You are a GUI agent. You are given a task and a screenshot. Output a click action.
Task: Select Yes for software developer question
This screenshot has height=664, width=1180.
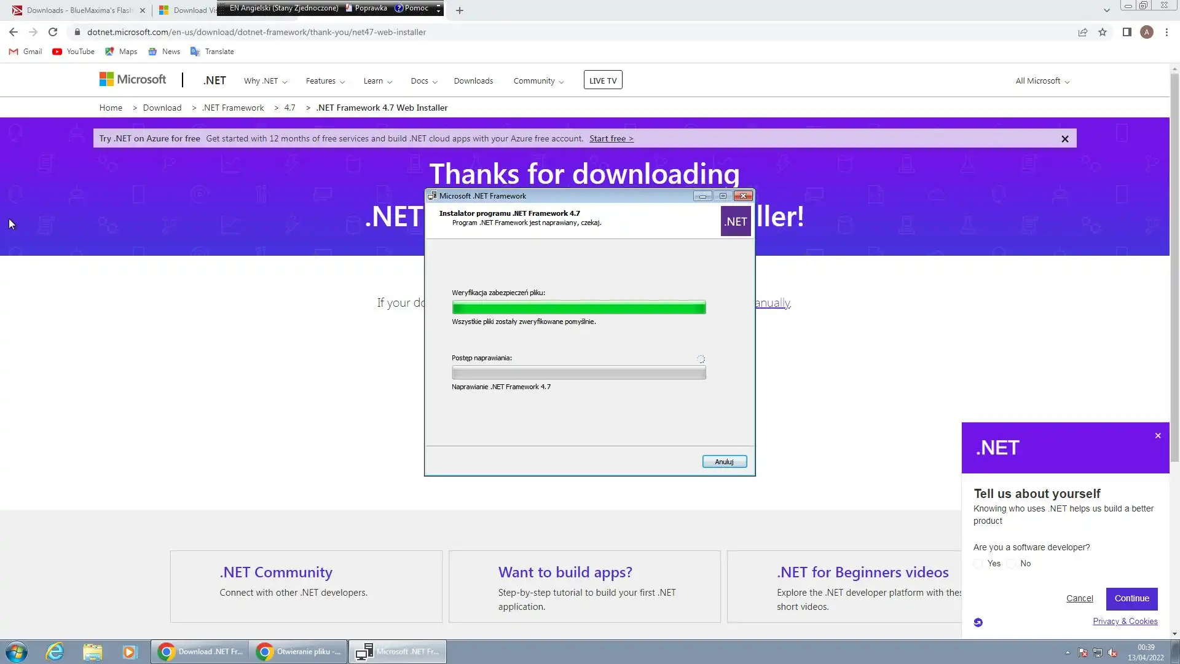point(978,564)
